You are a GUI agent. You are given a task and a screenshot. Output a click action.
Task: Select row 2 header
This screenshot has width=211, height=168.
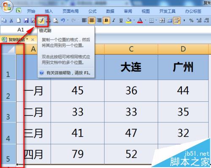[8, 91]
